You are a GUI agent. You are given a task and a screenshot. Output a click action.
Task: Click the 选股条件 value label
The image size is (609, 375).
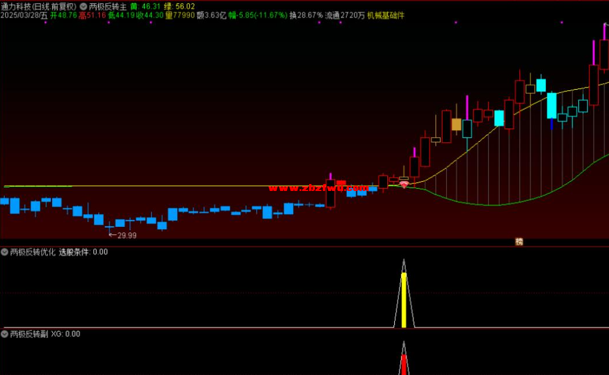click(83, 252)
